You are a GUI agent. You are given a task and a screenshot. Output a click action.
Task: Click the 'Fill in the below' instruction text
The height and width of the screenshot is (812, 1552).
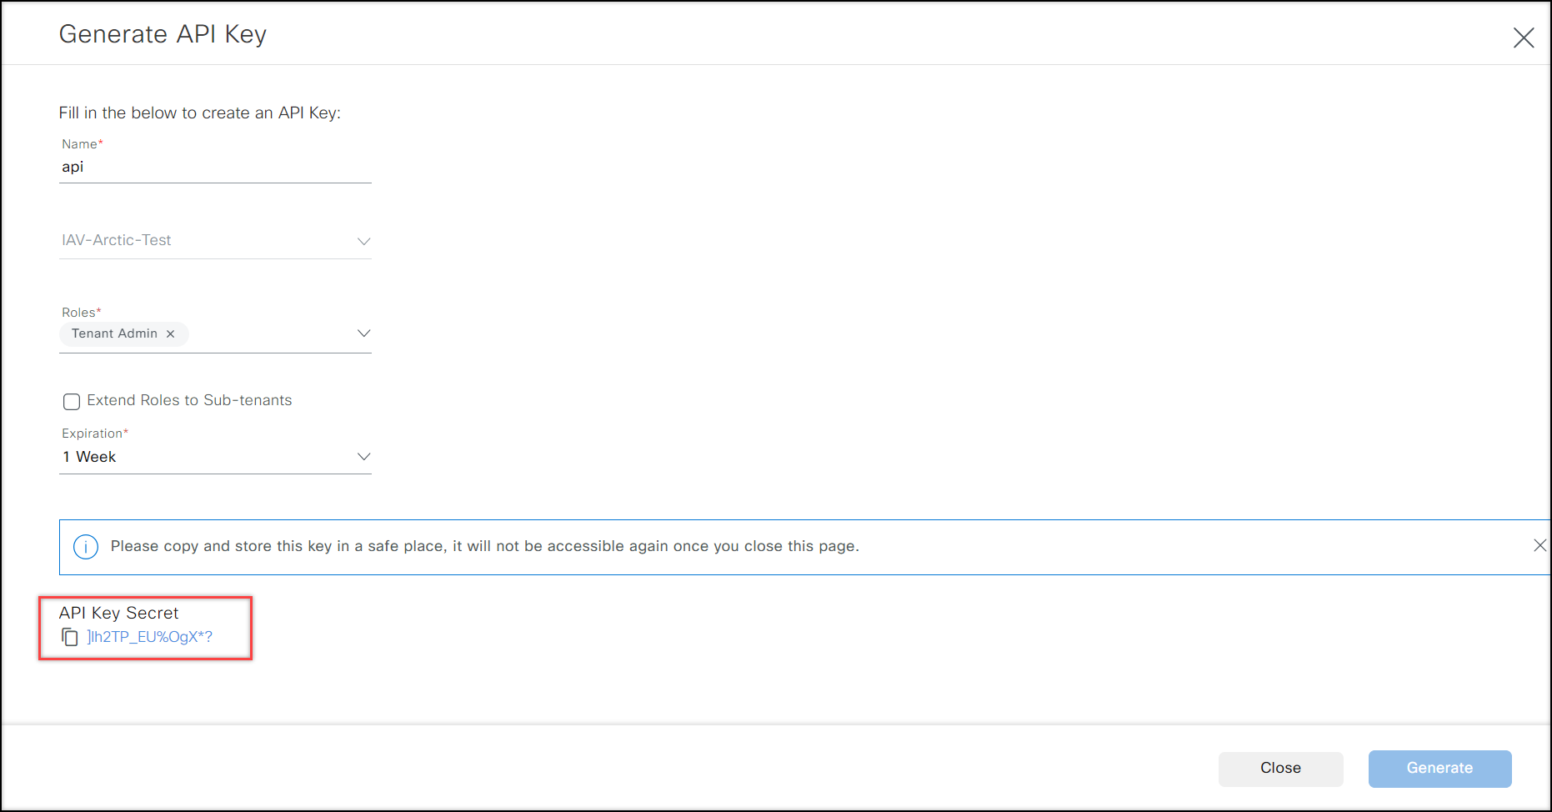click(x=200, y=113)
